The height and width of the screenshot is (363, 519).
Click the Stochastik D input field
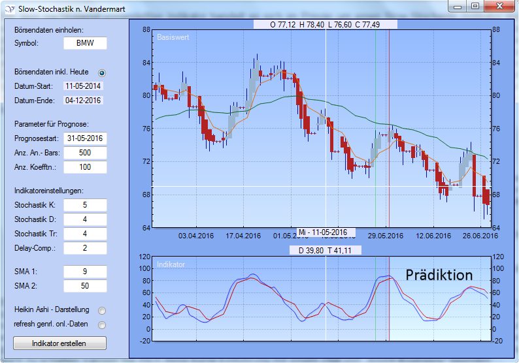(85, 219)
